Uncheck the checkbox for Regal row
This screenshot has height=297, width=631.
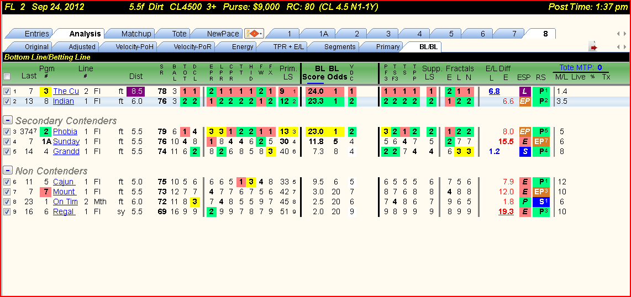tap(7, 212)
